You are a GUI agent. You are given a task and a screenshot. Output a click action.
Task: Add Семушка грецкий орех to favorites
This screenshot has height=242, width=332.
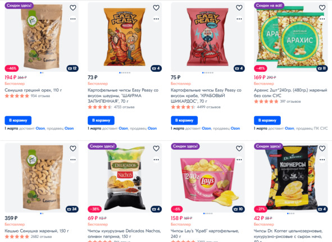(73, 8)
